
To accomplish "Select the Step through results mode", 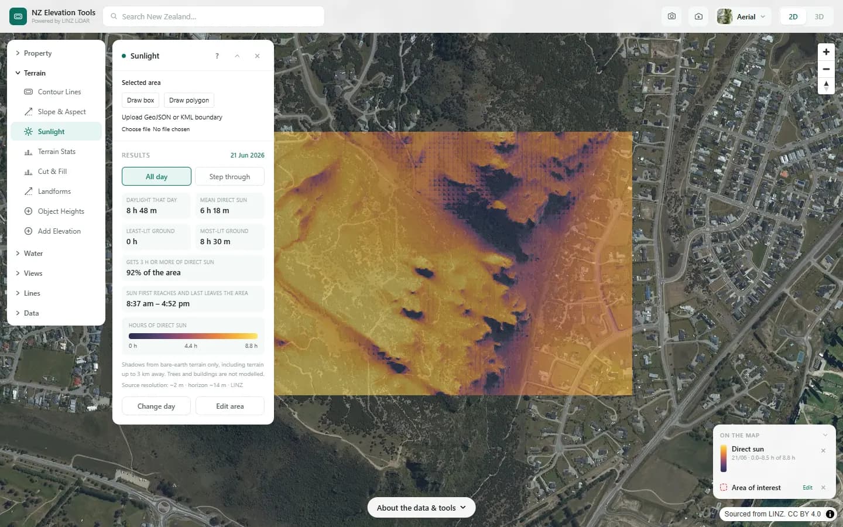I will pyautogui.click(x=229, y=176).
